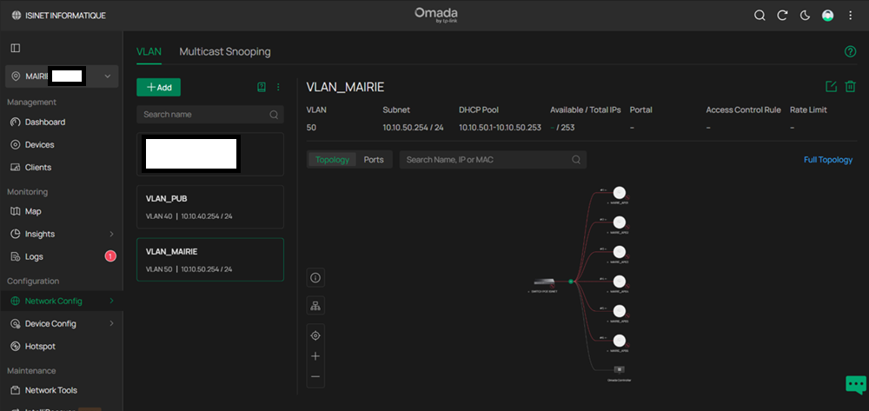The image size is (869, 411).
Task: Collapse the sidebar panel icon
Action: [16, 48]
